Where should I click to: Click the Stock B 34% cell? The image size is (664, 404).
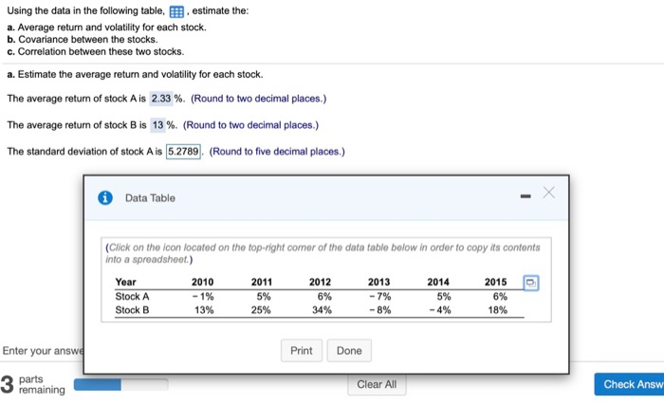[320, 310]
